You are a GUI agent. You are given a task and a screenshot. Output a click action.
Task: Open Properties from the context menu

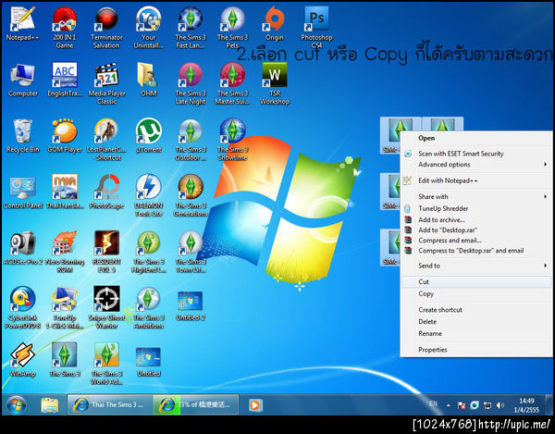pyautogui.click(x=476, y=350)
